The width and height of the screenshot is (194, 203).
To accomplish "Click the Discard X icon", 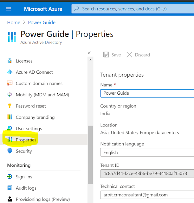I will click(129, 55).
